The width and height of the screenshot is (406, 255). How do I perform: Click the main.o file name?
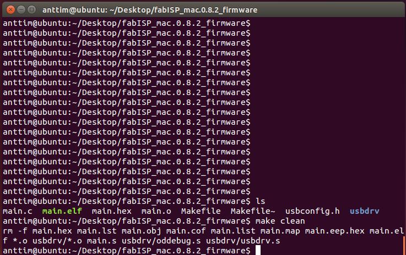(x=156, y=211)
